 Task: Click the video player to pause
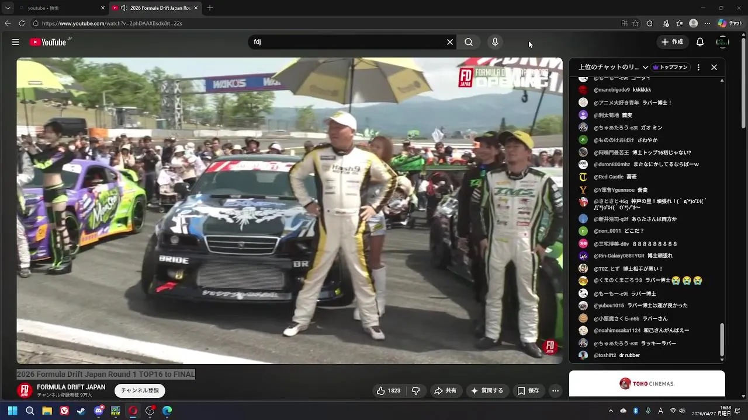click(x=289, y=211)
